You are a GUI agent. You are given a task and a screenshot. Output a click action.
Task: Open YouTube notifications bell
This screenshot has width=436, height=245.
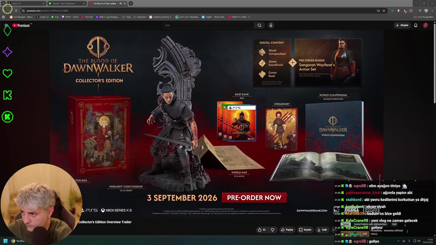coord(416,25)
